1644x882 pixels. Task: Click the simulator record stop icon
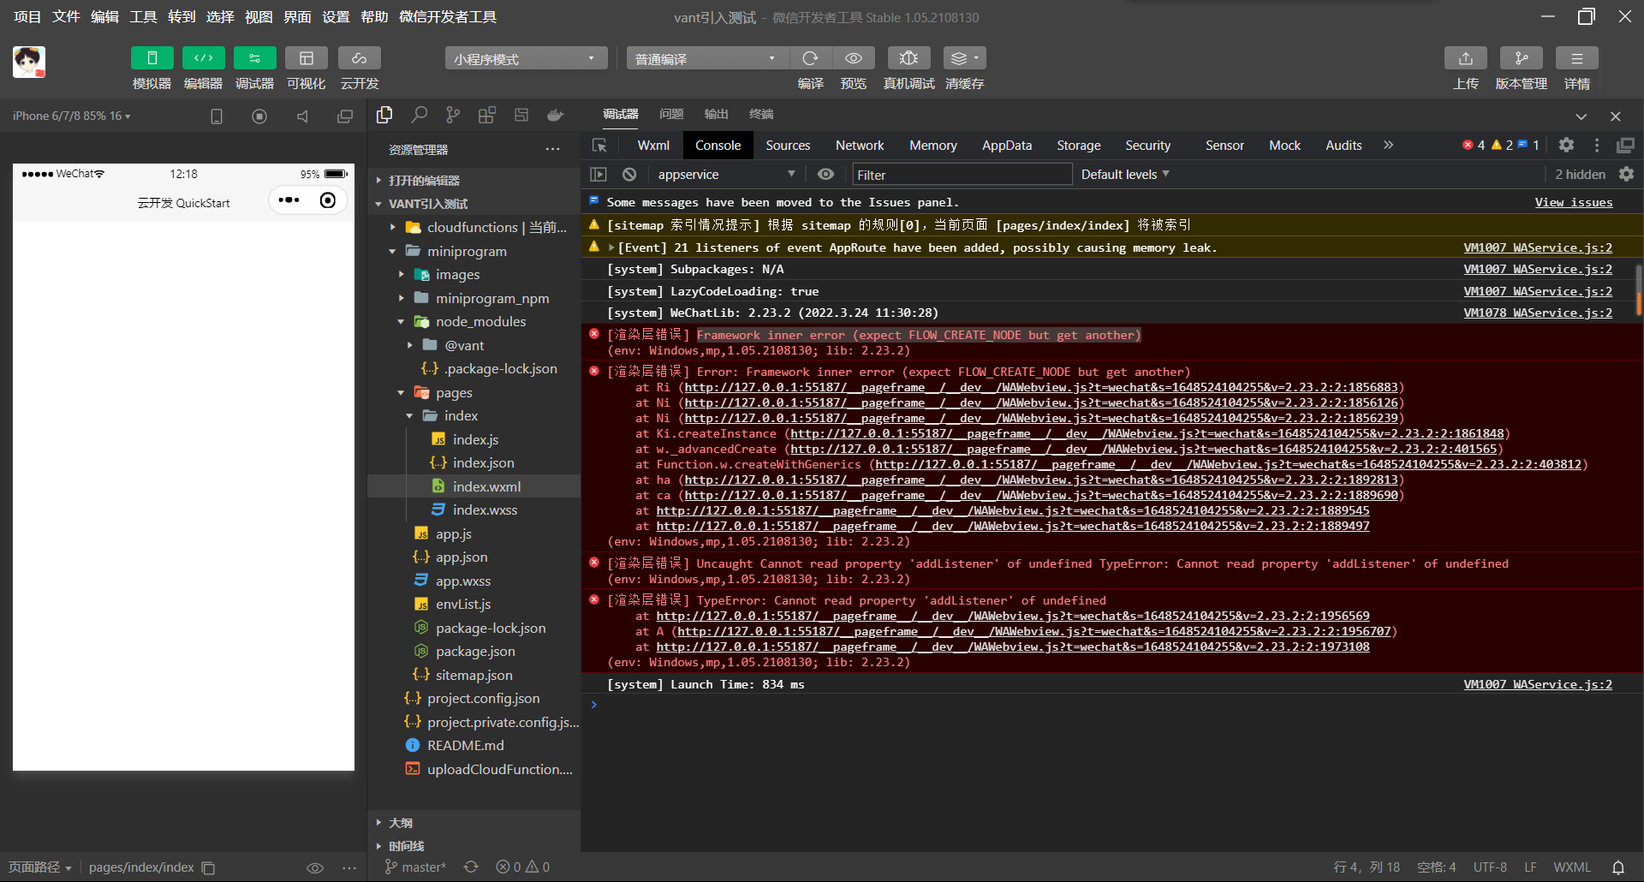pyautogui.click(x=259, y=116)
